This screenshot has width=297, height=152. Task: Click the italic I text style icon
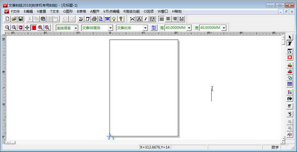click(146, 19)
